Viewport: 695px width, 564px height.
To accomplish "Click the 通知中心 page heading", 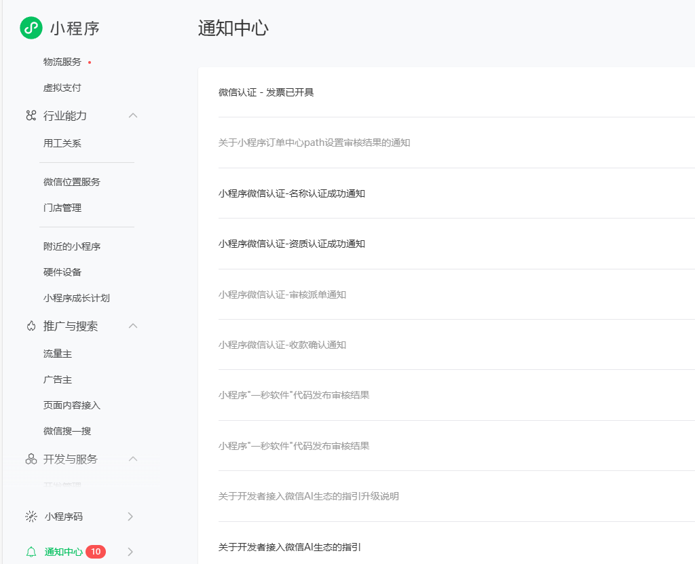I will tap(233, 28).
